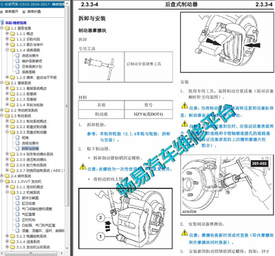Click the folder icon for section 2.1.4
This screenshot has width=275, height=256.
[12, 105]
